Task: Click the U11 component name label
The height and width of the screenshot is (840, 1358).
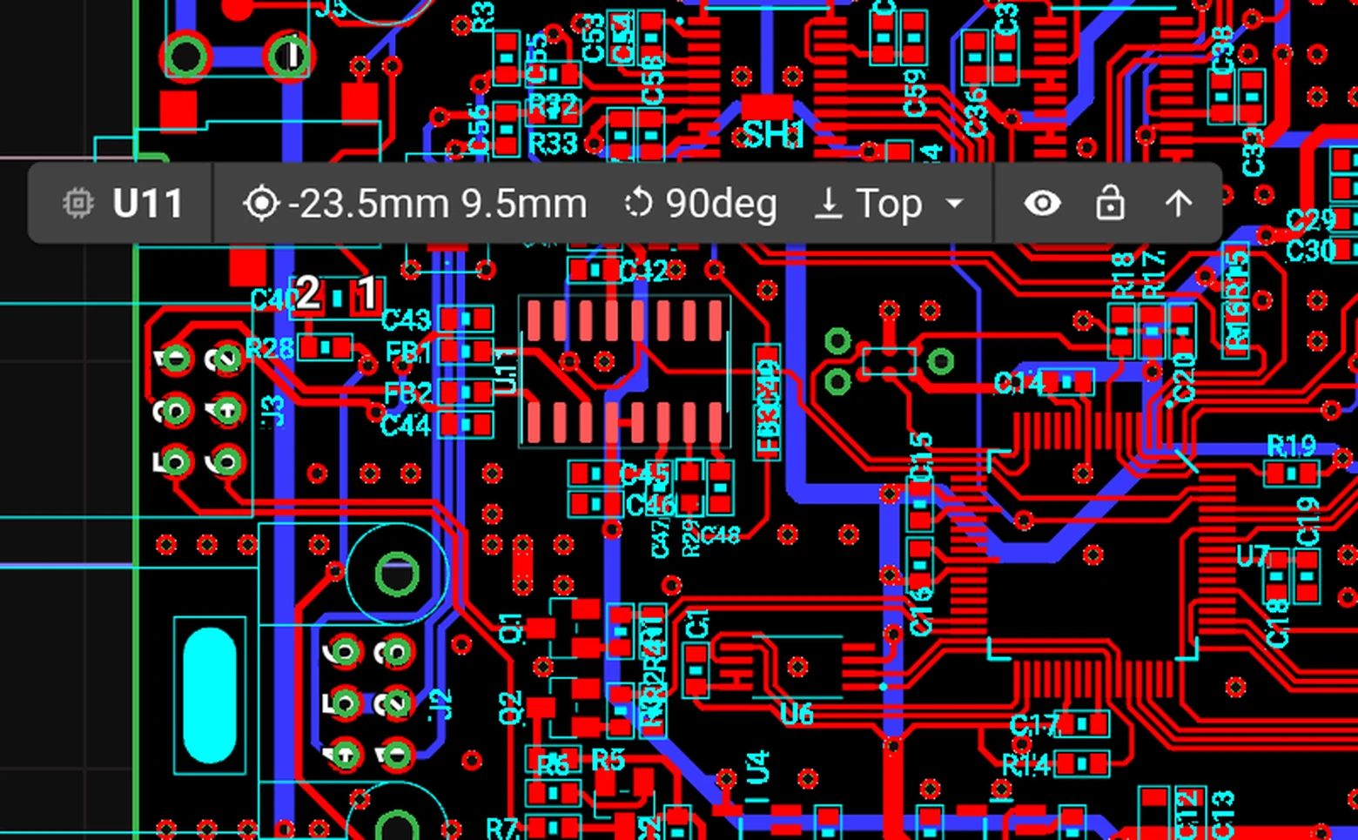Action: coord(147,204)
